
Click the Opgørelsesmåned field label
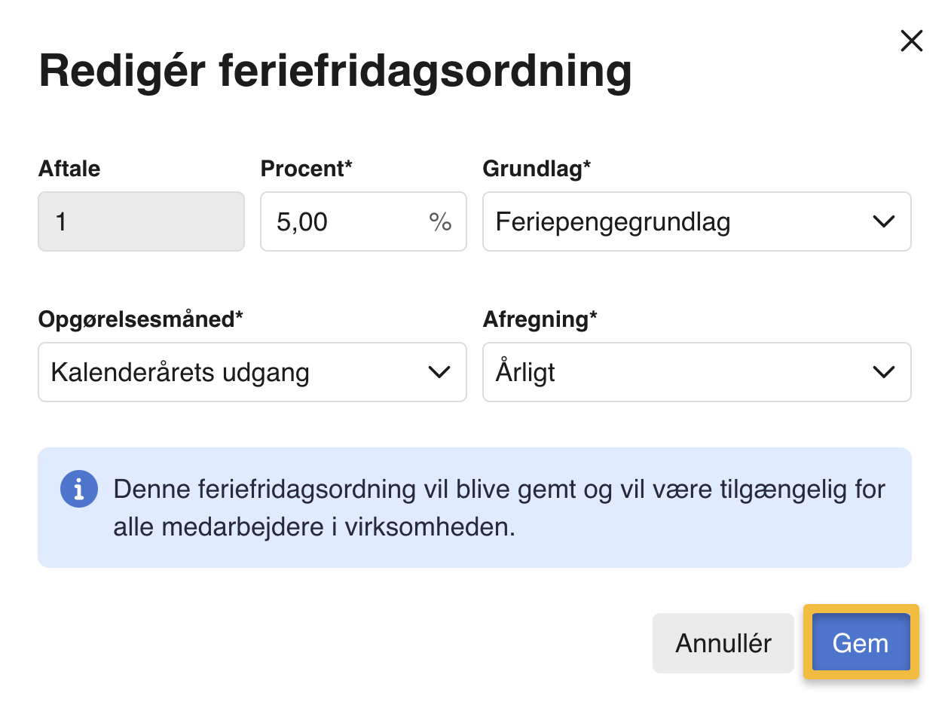pyautogui.click(x=140, y=319)
